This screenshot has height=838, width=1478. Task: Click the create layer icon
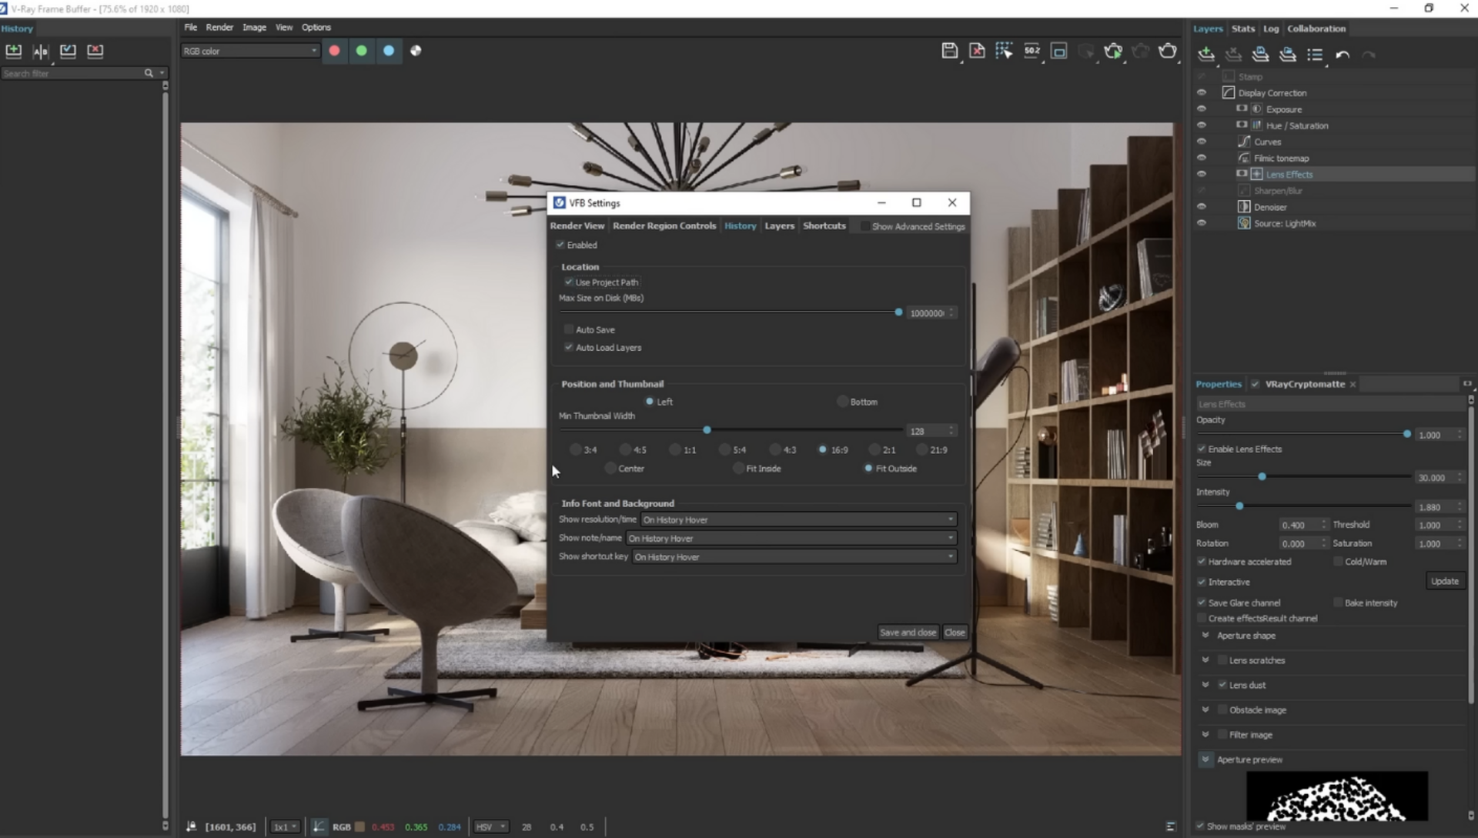[1206, 54]
